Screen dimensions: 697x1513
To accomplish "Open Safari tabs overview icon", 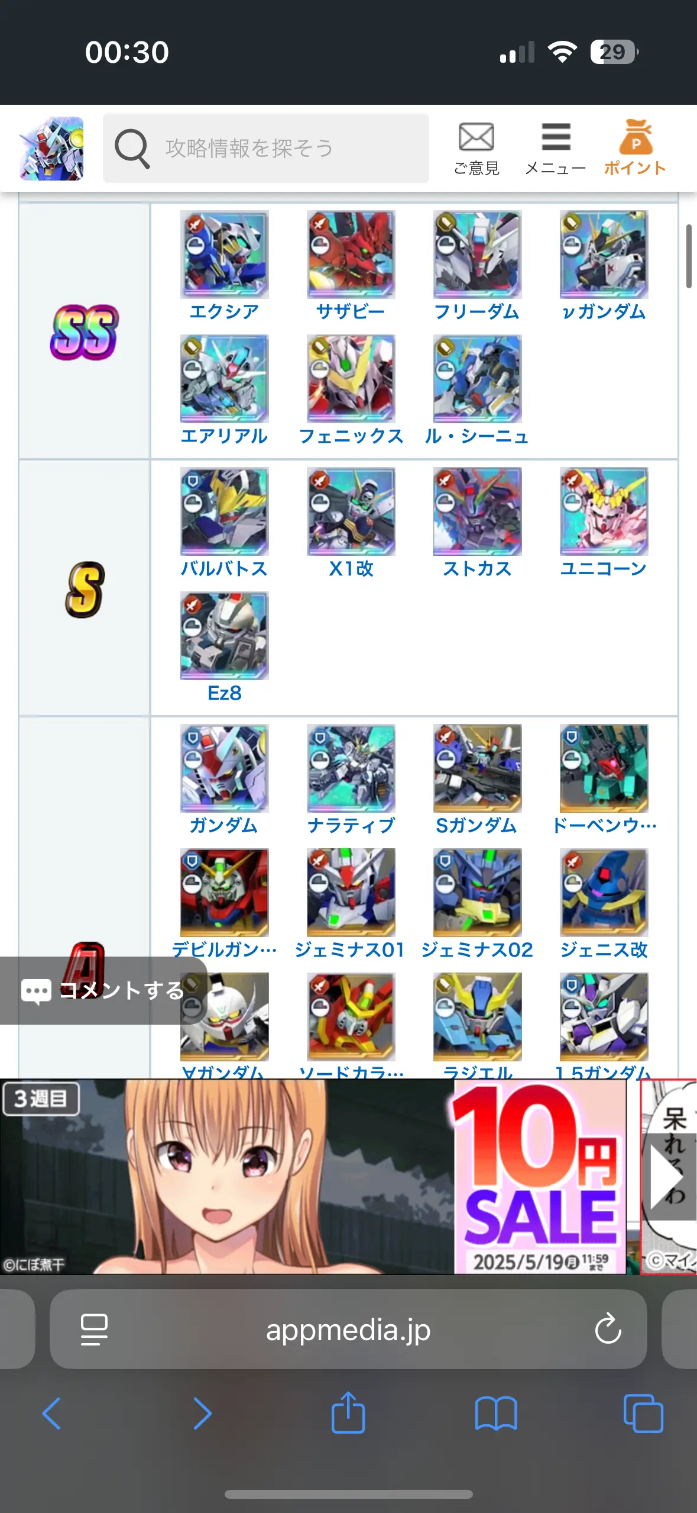I will tap(643, 1414).
